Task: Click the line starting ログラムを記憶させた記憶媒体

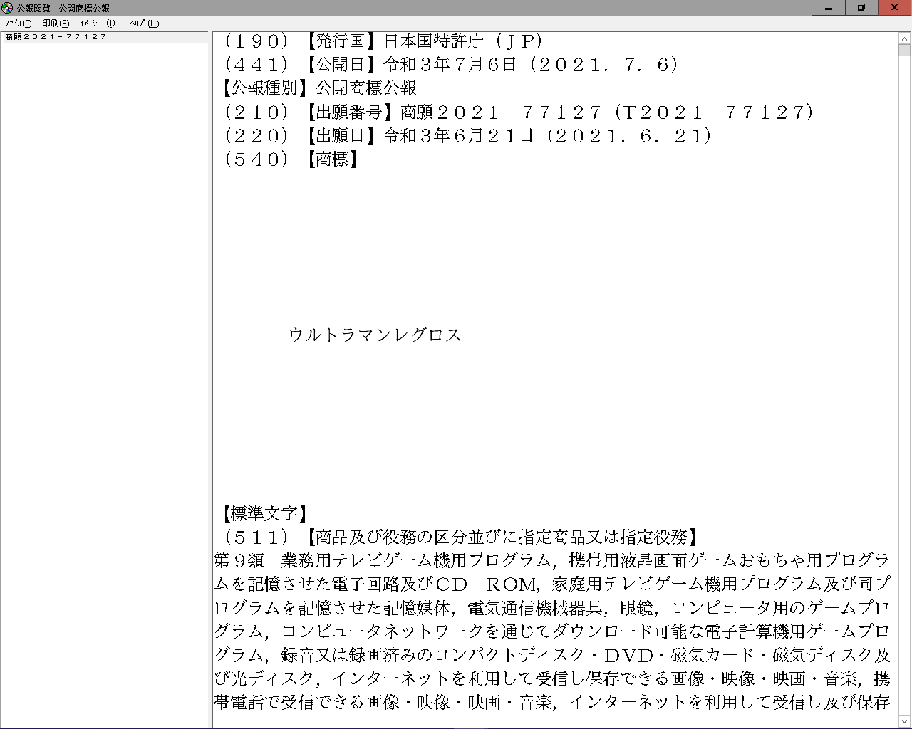Action: click(x=552, y=607)
